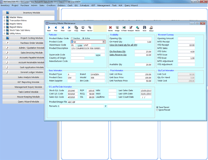Click the Save toolbar icon

pyautogui.click(x=144, y=28)
